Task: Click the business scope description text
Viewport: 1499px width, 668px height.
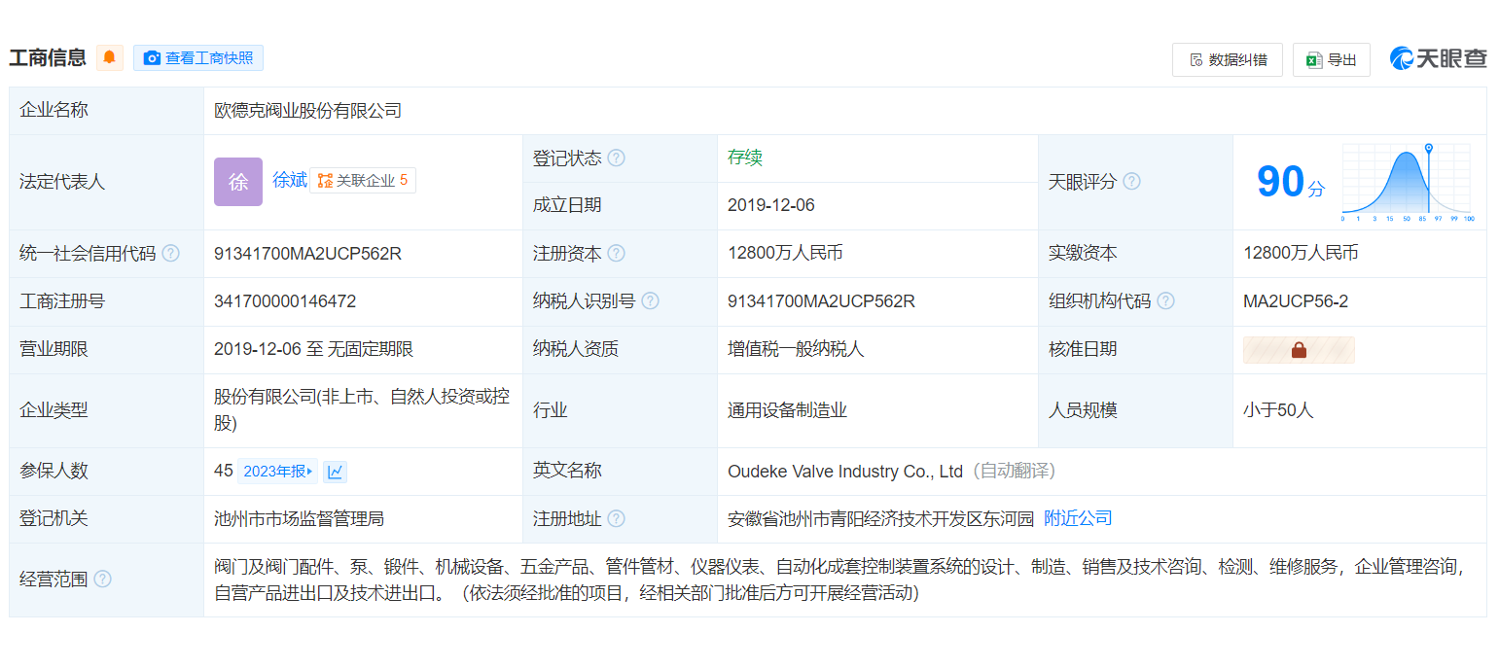Action: coord(839,580)
